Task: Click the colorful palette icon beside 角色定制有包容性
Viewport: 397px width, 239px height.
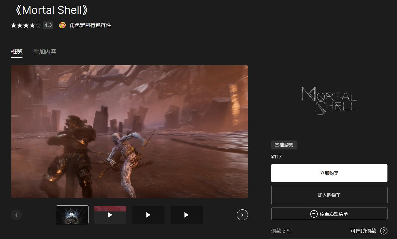Action: click(62, 25)
